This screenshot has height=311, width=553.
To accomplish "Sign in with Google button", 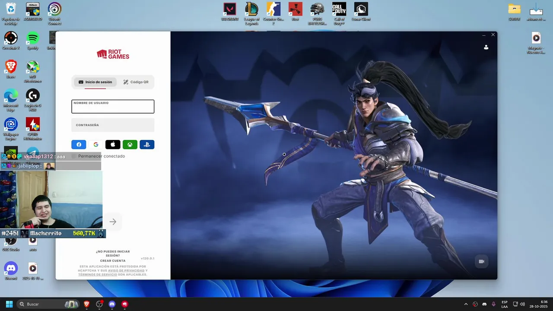I will [x=96, y=145].
